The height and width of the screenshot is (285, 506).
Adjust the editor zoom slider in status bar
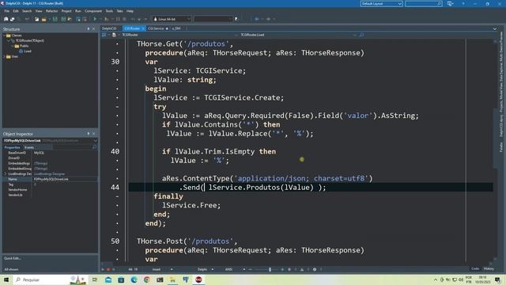coord(270,269)
